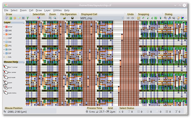Toggle visibility of the CMS layer
Image resolution: width=192 pixels, height=119 pixels.
click(x=4, y=31)
